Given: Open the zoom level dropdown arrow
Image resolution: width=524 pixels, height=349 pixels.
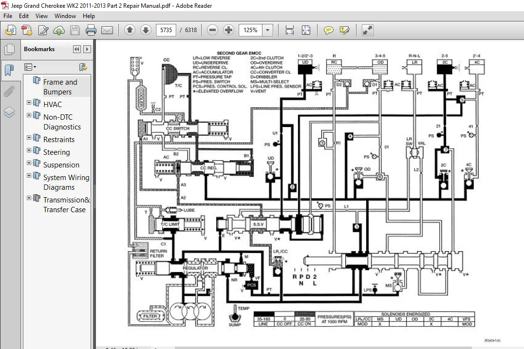Looking at the screenshot, I should point(267,30).
